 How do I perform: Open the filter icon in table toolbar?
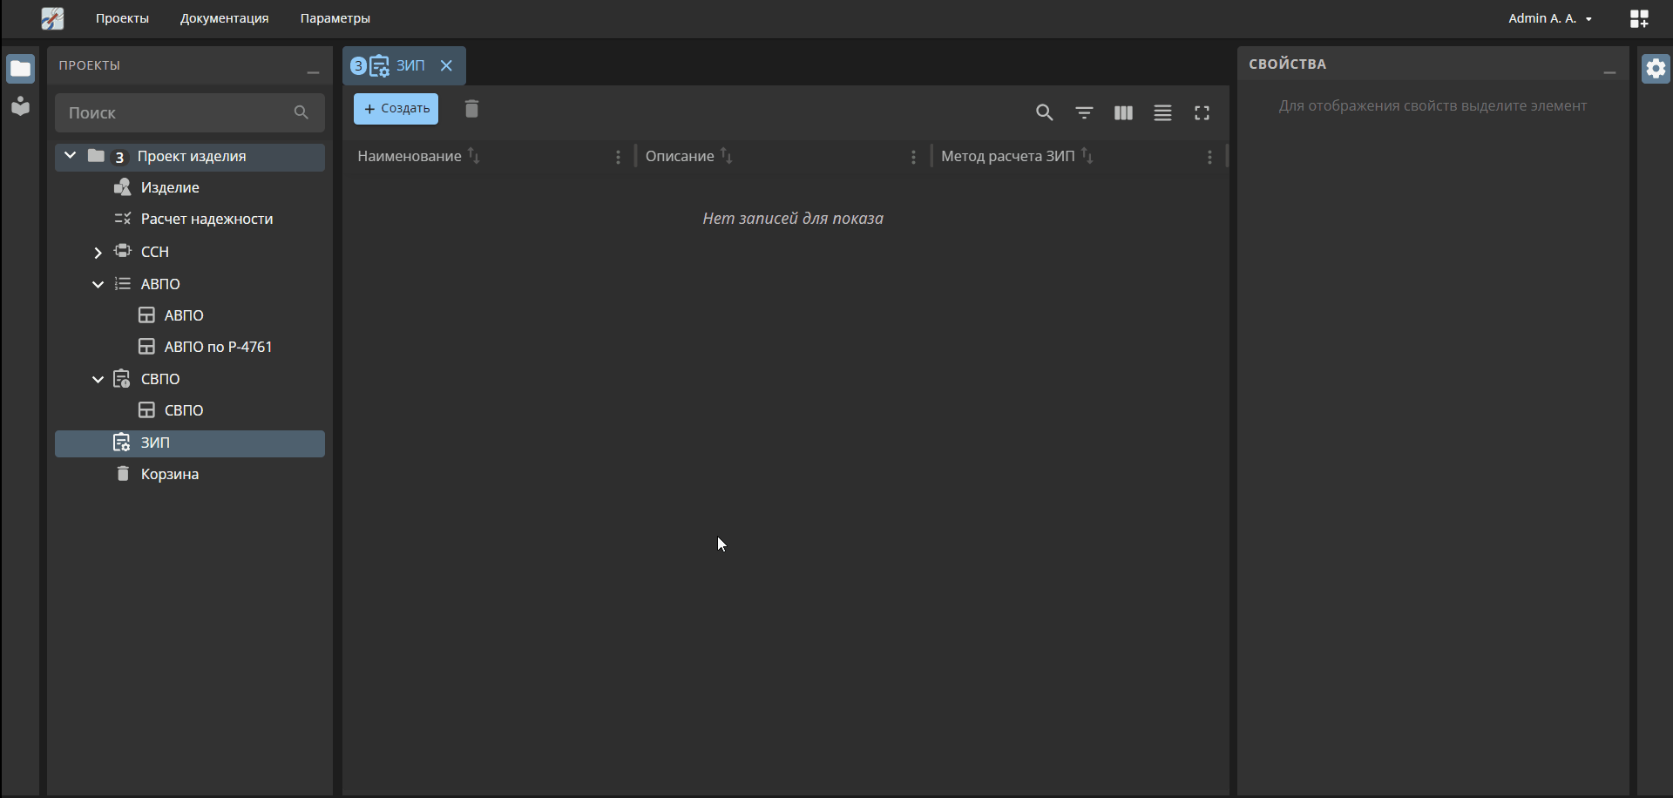[1084, 112]
